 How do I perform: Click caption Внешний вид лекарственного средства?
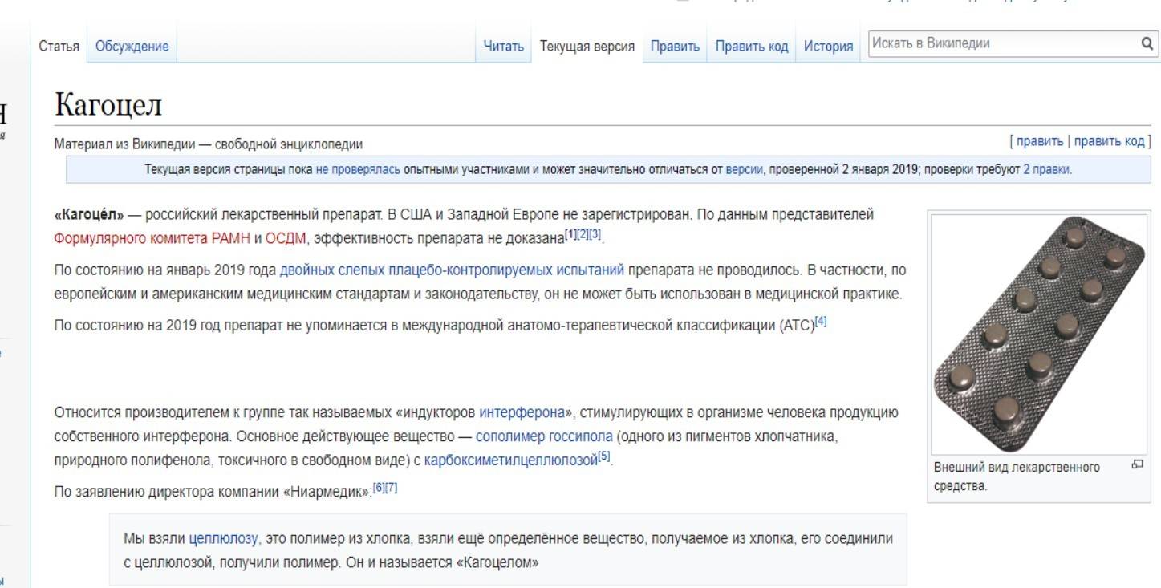pos(1017,476)
